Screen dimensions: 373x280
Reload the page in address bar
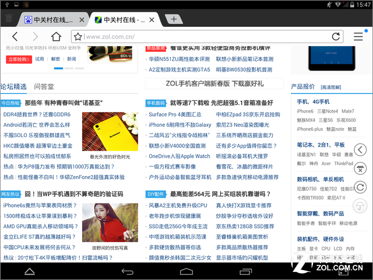coord(336,36)
